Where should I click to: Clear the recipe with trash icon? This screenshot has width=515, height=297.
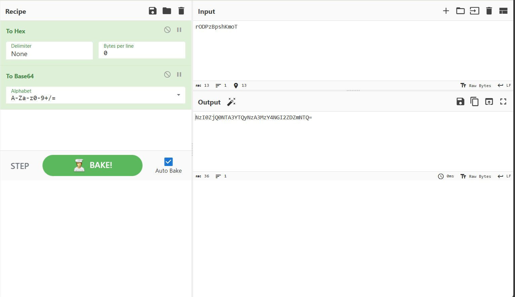(181, 11)
